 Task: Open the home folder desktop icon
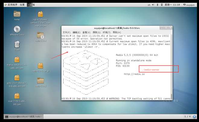tap(17, 14)
